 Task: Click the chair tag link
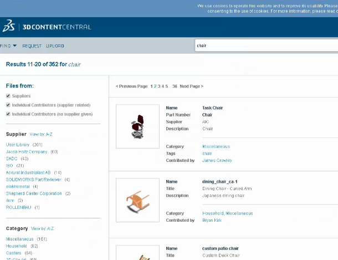click(x=207, y=154)
